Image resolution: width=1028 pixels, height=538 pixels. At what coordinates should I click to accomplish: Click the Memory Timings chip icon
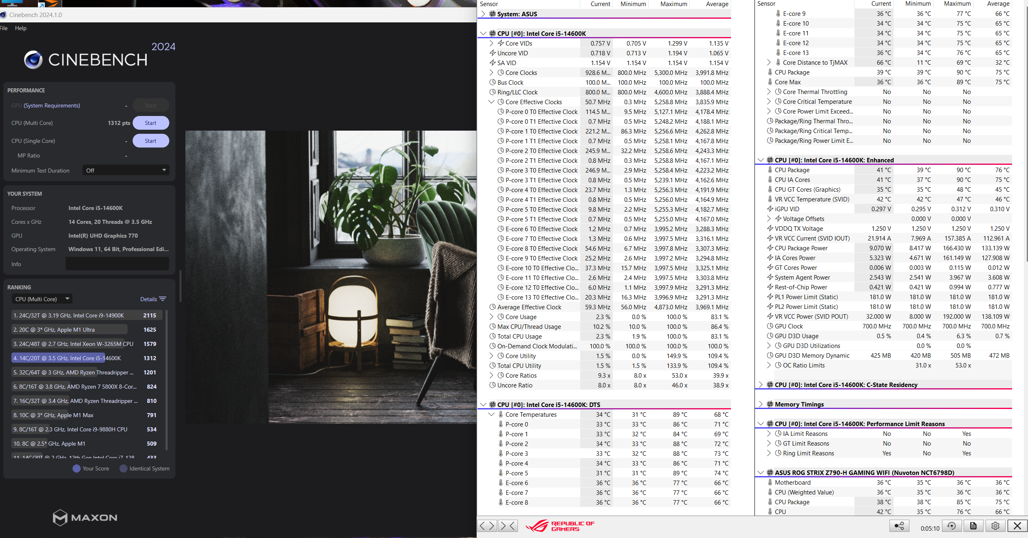pyautogui.click(x=770, y=404)
